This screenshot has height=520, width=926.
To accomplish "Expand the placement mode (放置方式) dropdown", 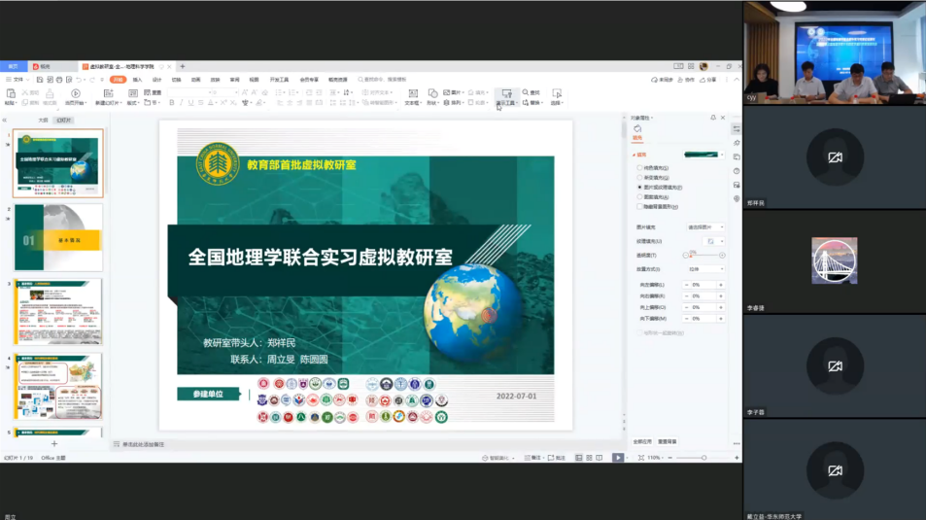I will click(x=704, y=269).
